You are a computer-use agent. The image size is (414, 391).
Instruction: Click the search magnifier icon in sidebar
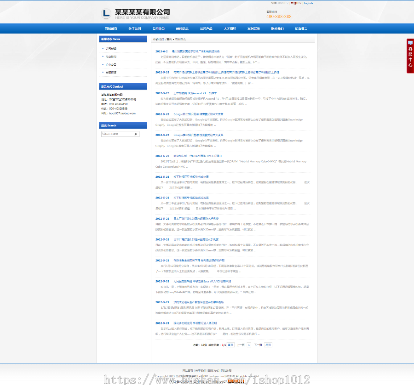tap(136, 134)
